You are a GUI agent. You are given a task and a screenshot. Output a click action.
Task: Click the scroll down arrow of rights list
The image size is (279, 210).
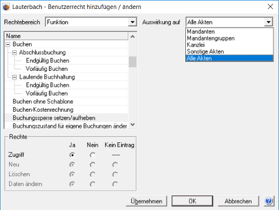[132, 125]
